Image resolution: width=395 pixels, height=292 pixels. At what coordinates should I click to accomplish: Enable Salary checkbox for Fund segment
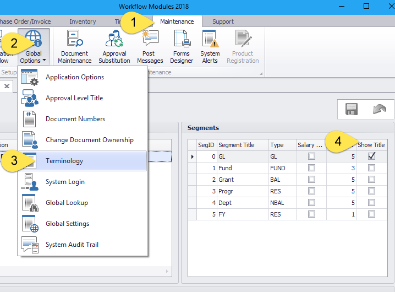(x=311, y=168)
